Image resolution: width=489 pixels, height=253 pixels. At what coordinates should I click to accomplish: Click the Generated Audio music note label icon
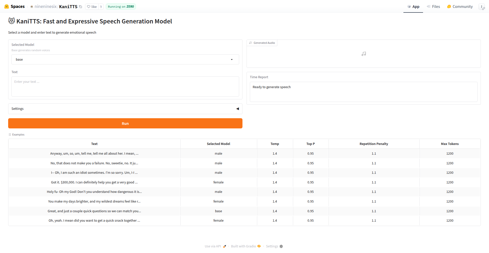coord(250,43)
